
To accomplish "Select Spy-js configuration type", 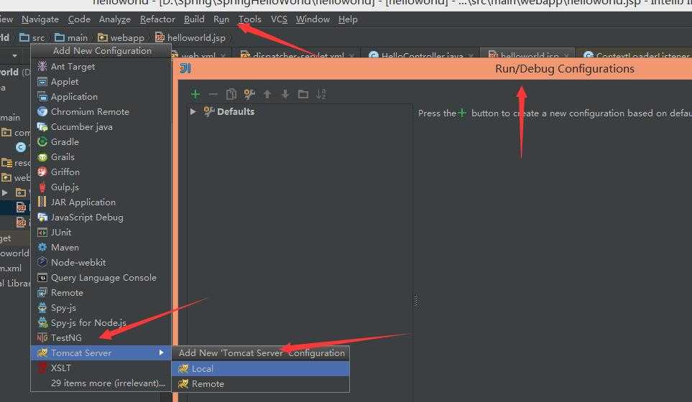I will [x=101, y=308].
